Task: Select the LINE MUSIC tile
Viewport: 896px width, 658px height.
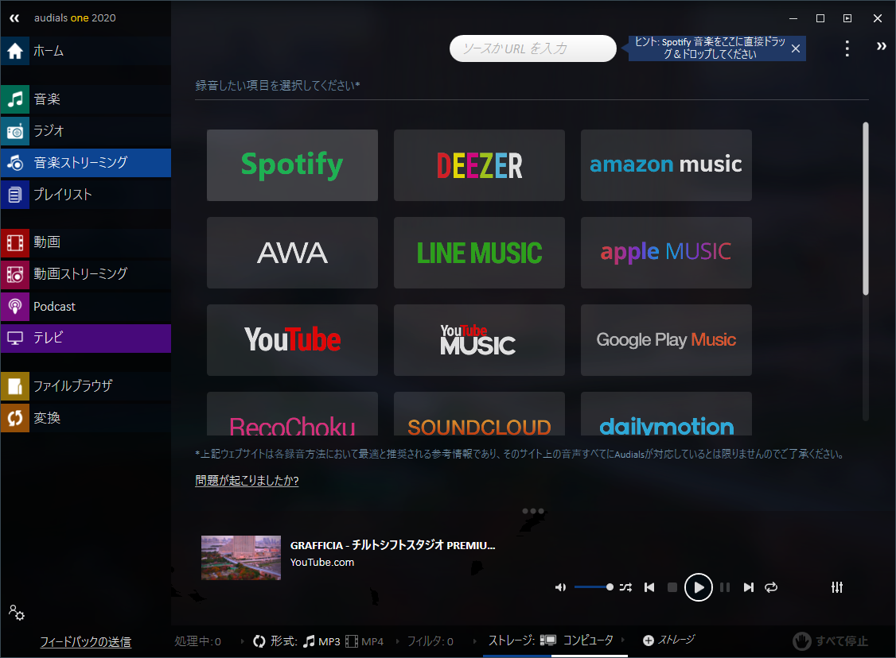Action: (x=479, y=252)
